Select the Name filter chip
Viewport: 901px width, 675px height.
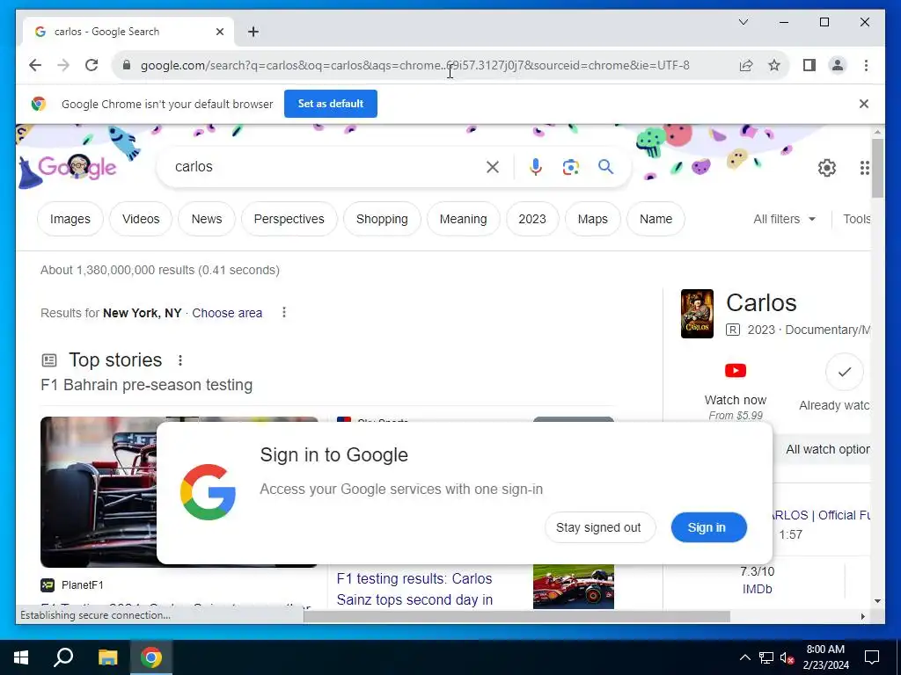click(656, 219)
